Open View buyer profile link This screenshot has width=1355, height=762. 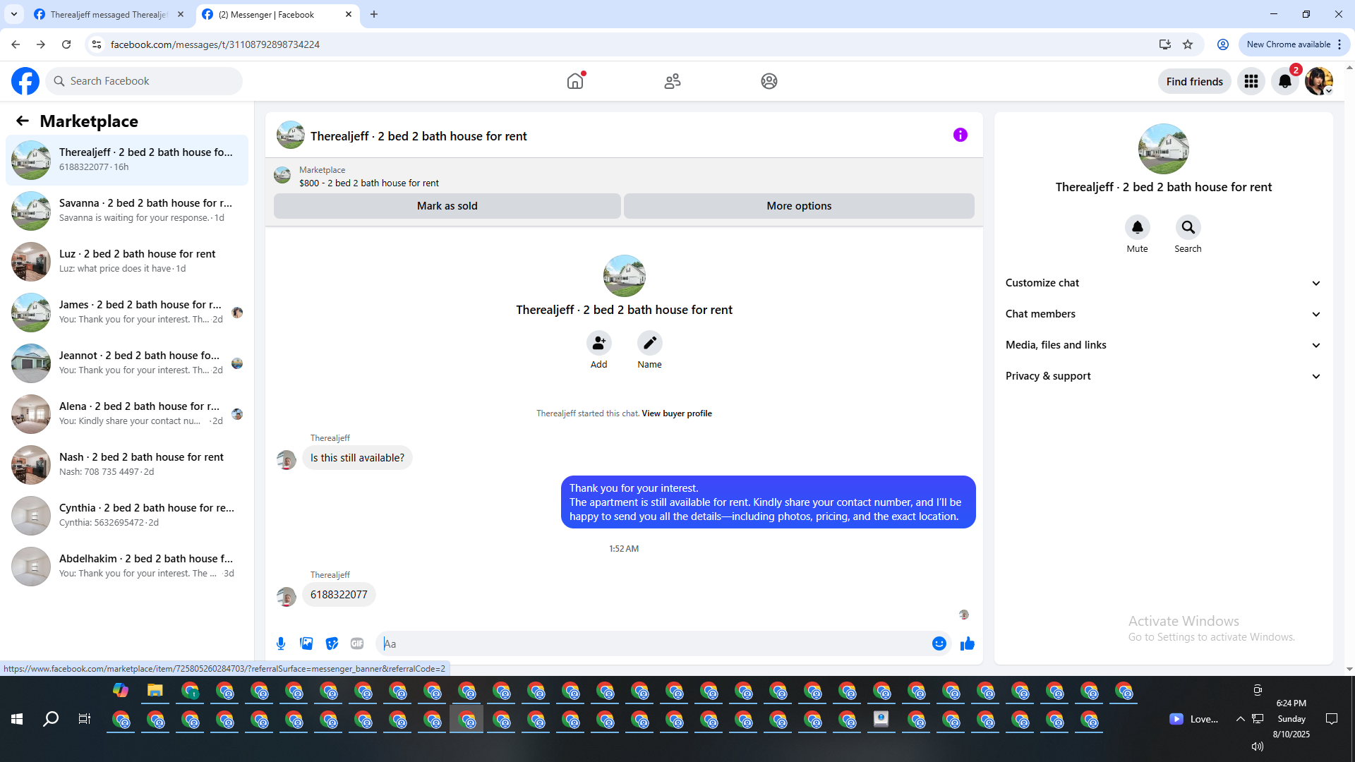676,413
